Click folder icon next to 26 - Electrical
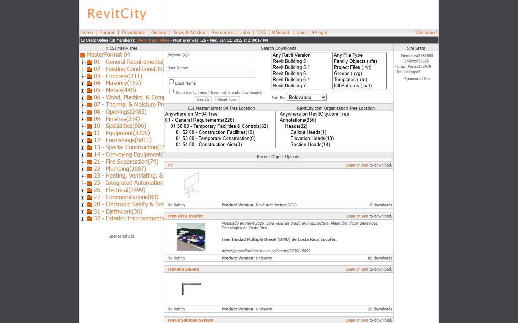The height and width of the screenshot is (323, 518). coord(90,190)
